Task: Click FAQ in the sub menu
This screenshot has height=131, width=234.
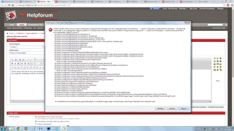Action: (x=35, y=28)
